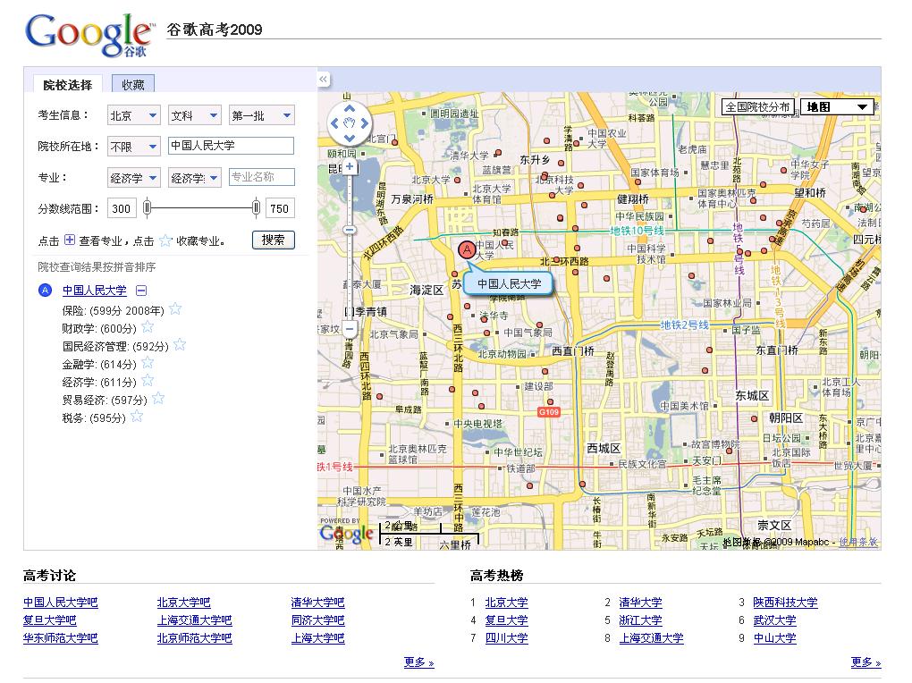Viewport: 912px width, 683px height.
Task: Click the 搜索 search button
Action: click(x=274, y=240)
